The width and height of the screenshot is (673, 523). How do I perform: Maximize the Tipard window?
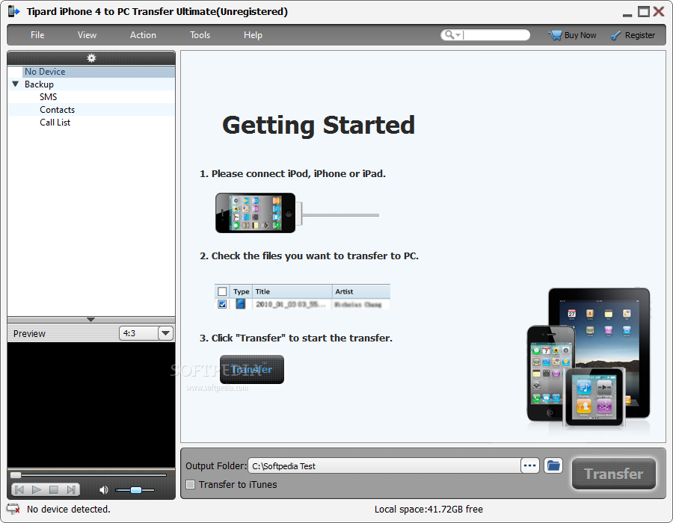(643, 11)
